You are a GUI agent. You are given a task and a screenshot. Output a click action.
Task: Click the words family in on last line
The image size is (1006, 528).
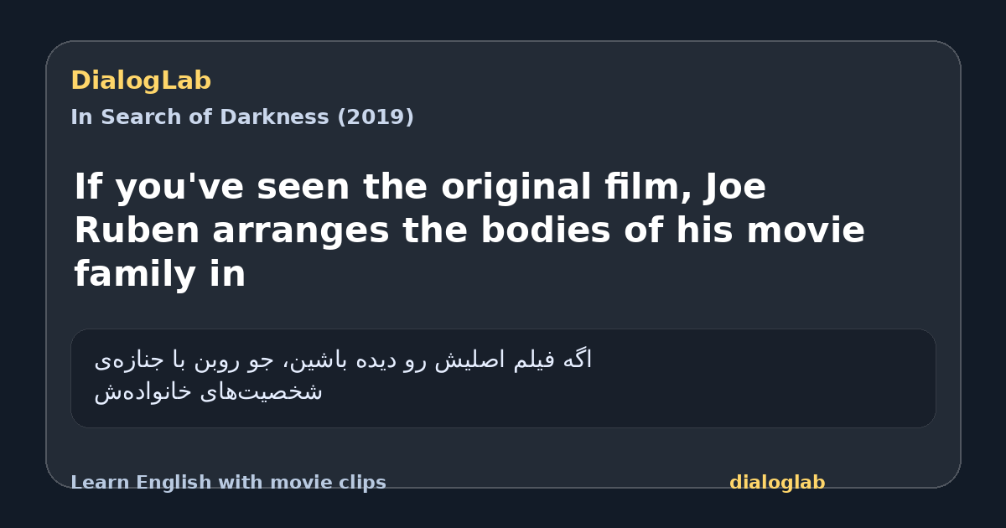(x=159, y=274)
